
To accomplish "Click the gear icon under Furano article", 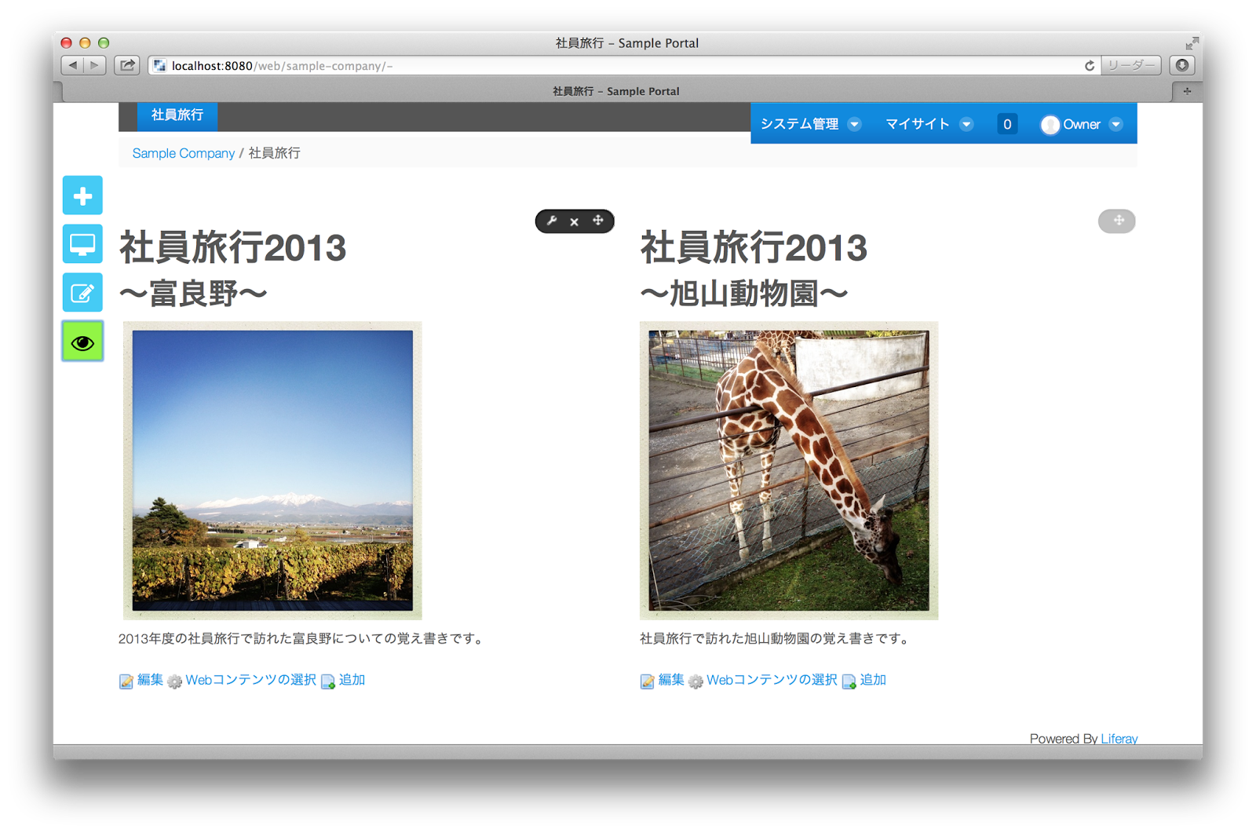I will point(174,681).
